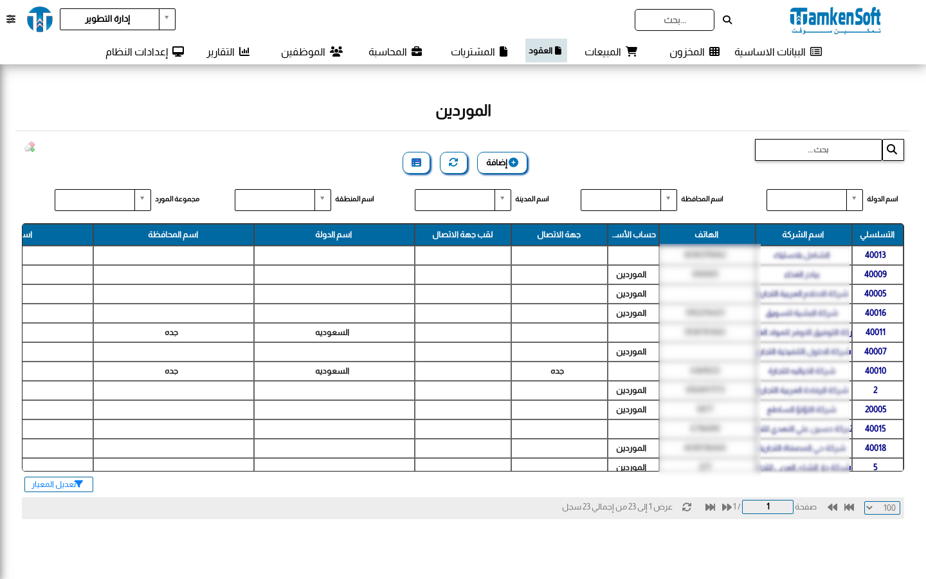Image resolution: width=926 pixels, height=579 pixels.
Task: Sort by الهاتف column header
Action: pyautogui.click(x=707, y=235)
